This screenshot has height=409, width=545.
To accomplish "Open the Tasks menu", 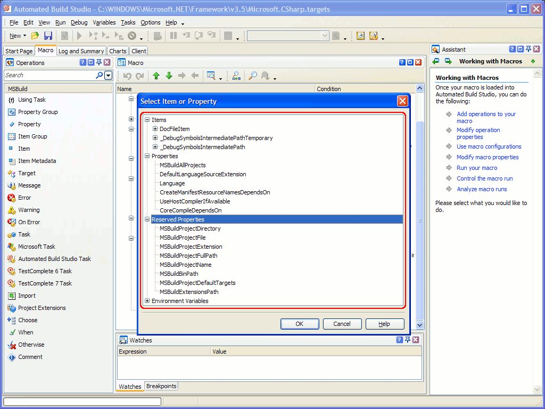I will [128, 22].
